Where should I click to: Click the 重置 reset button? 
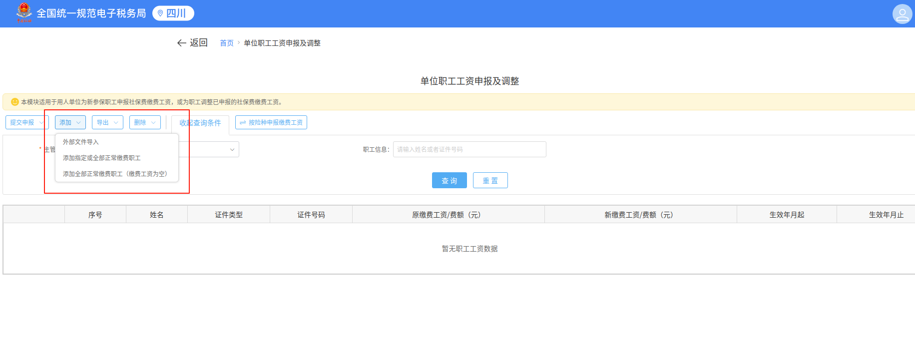tap(490, 180)
